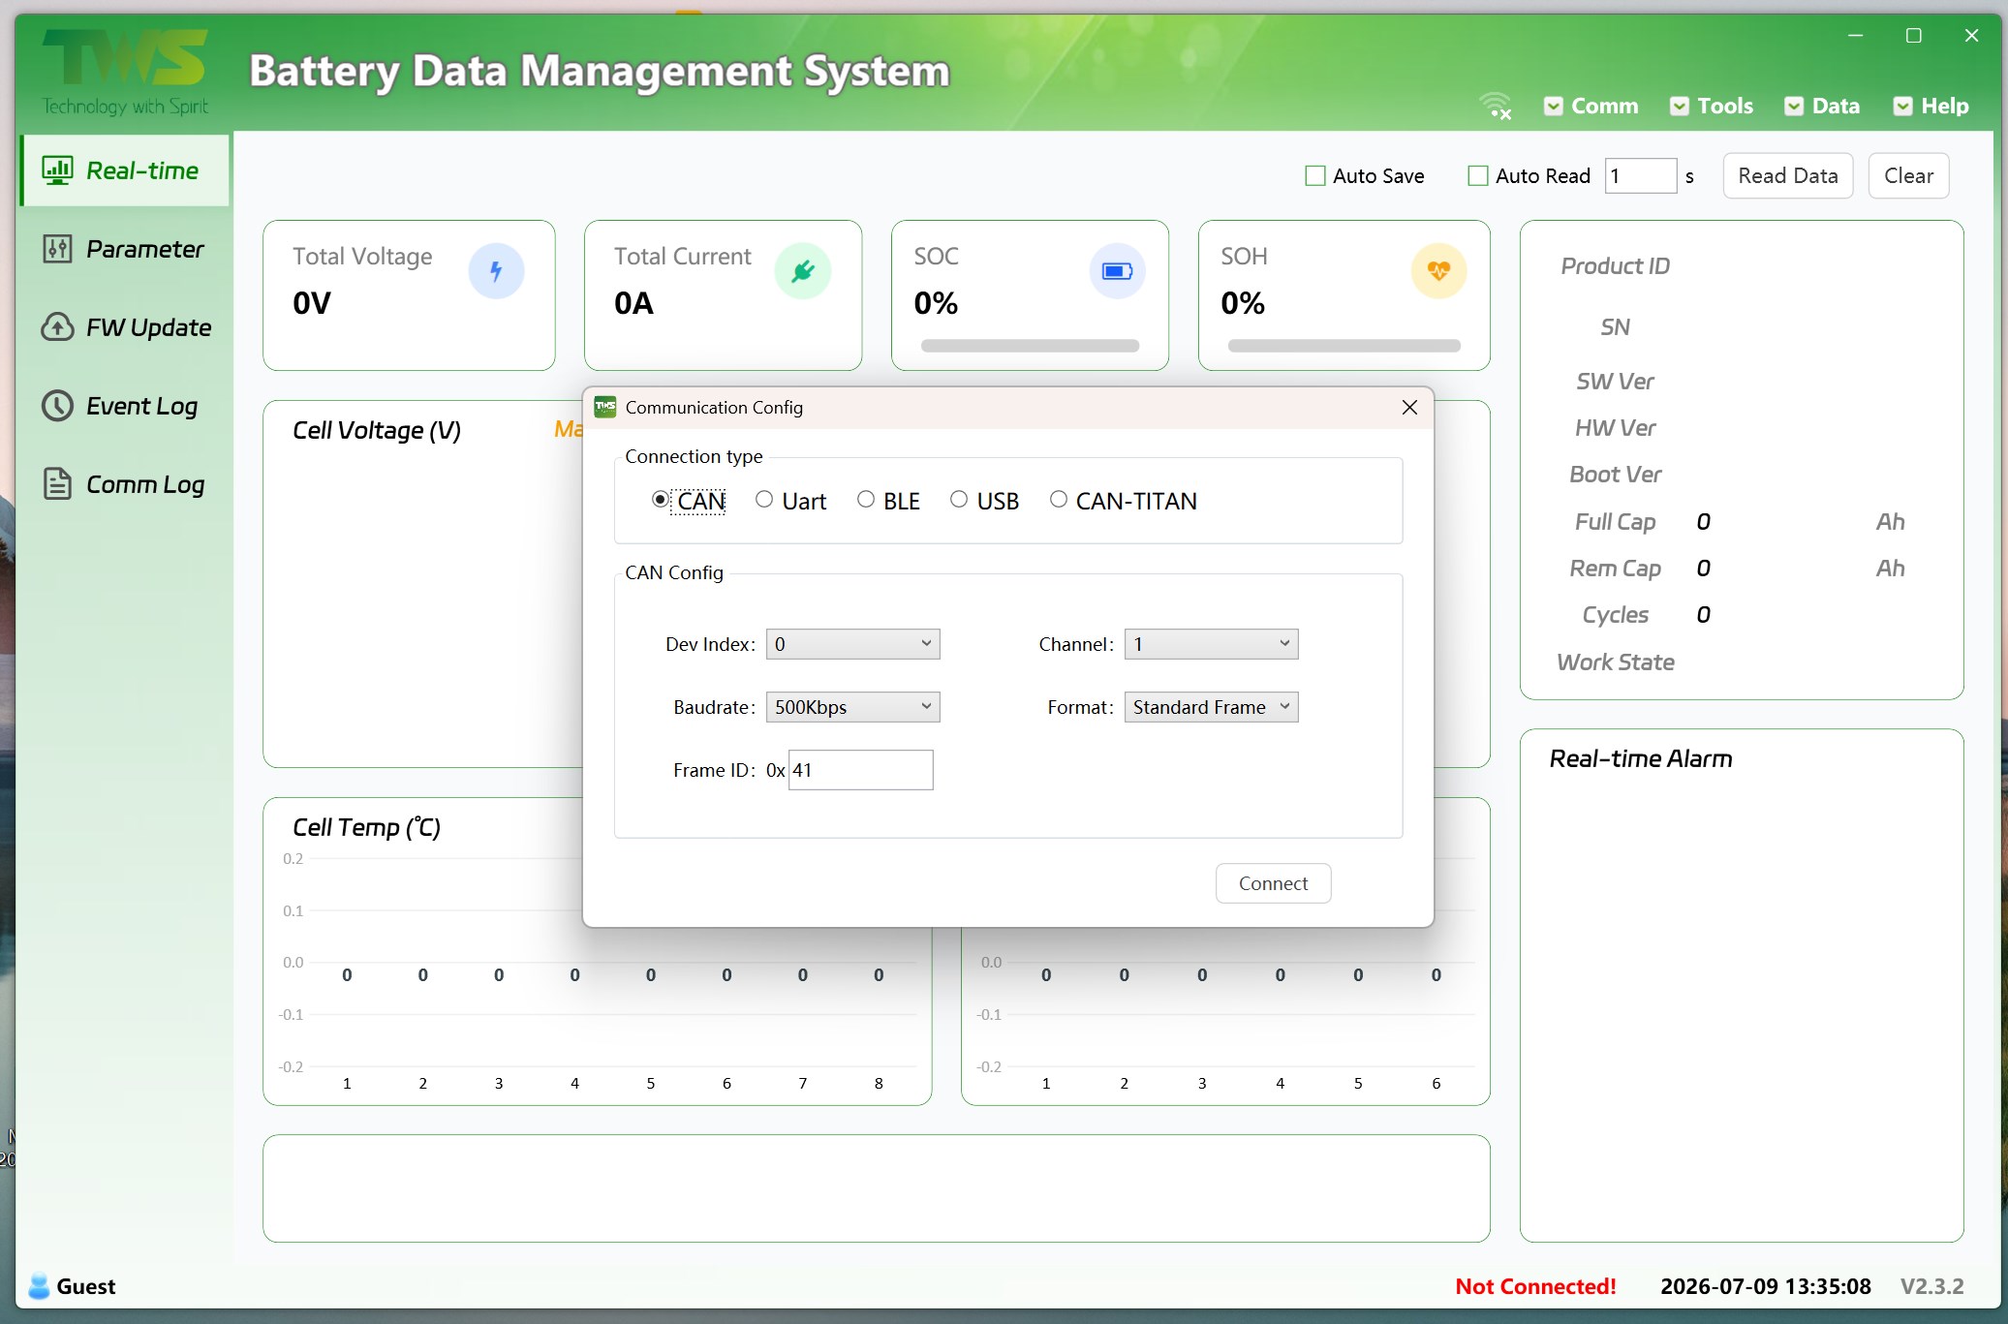Screen dimensions: 2008x1324
Task: Click the SOH progress bar
Action: pos(1344,346)
